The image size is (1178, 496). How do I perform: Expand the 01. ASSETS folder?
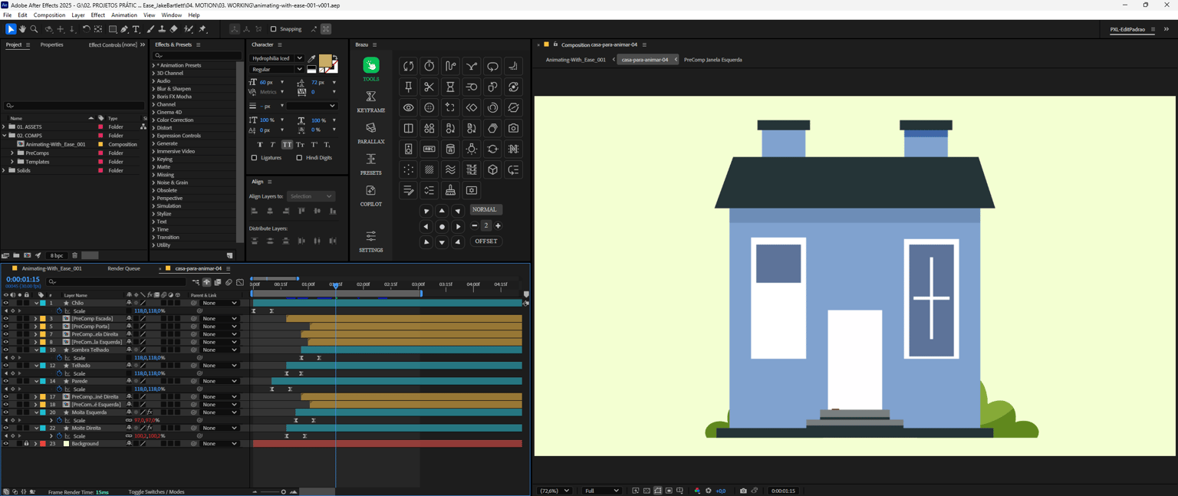(5, 126)
